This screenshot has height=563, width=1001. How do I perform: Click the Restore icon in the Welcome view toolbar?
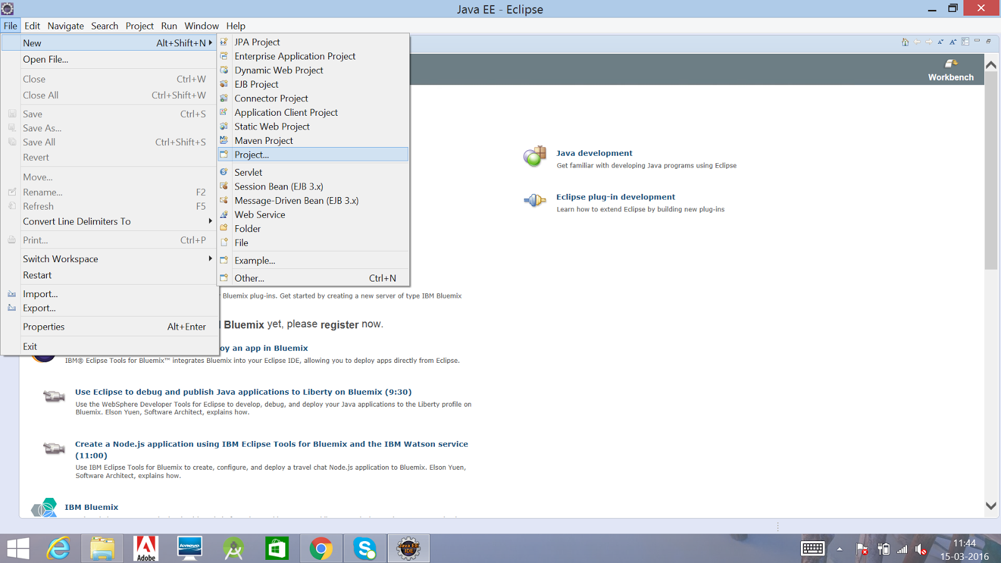point(988,41)
